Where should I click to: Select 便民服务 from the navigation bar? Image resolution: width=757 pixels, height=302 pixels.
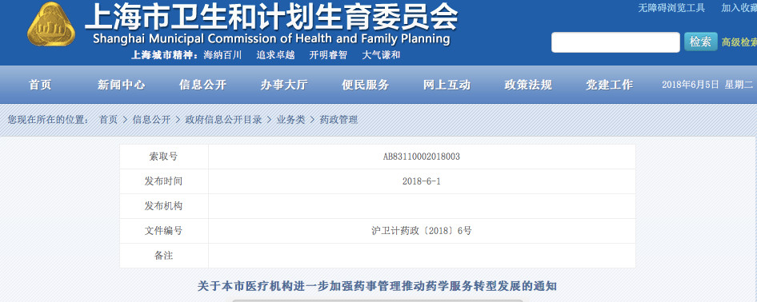366,85
